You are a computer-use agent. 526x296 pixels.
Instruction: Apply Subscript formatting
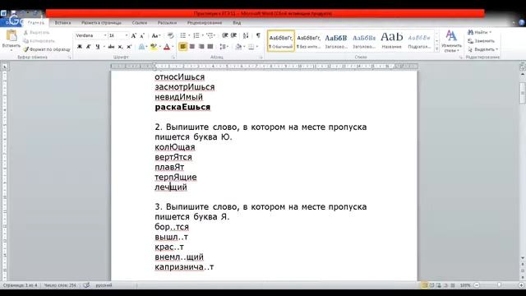click(121, 47)
